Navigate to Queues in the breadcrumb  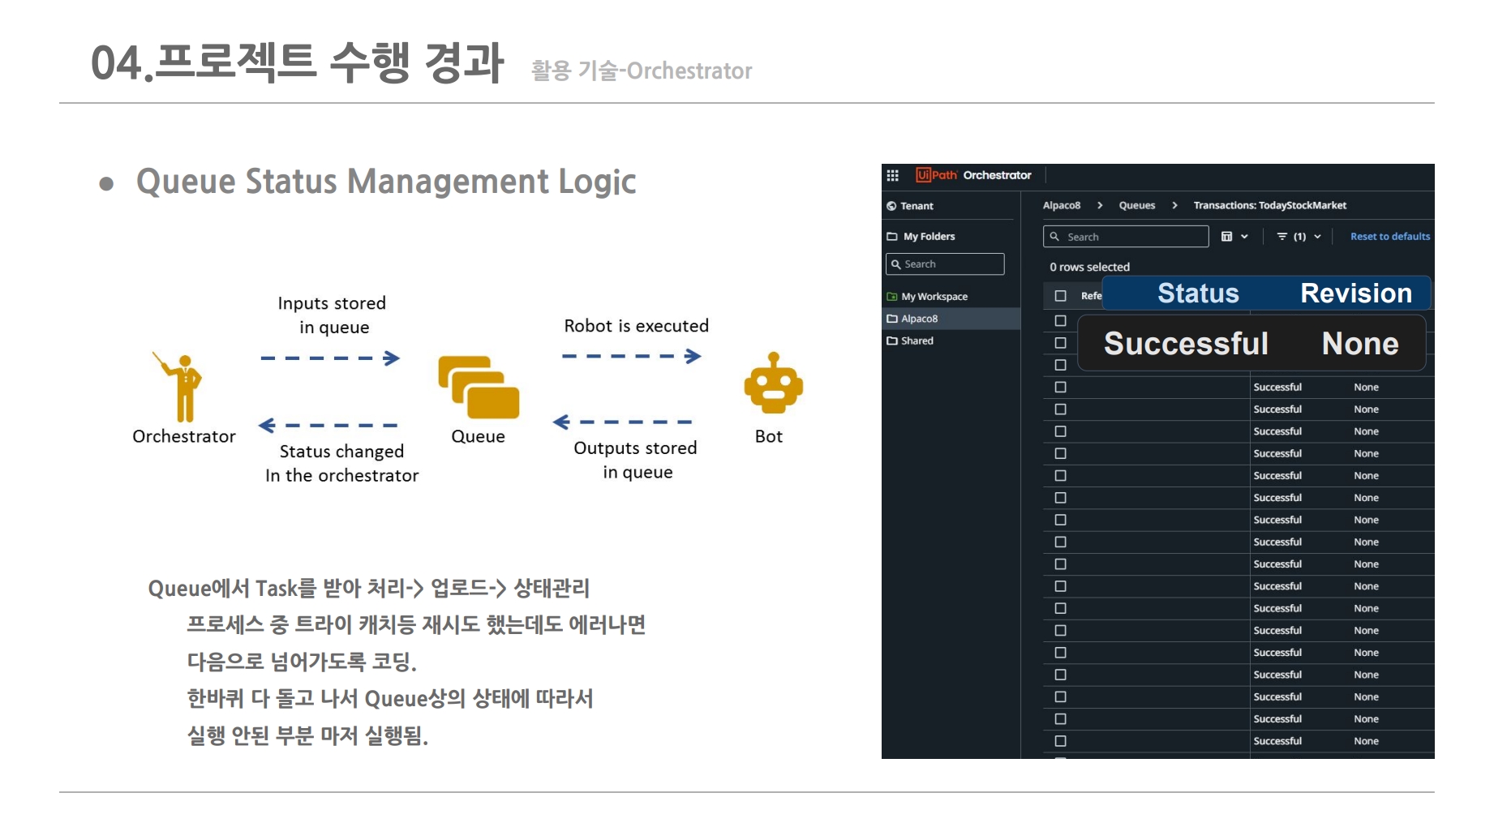pyautogui.click(x=1137, y=205)
